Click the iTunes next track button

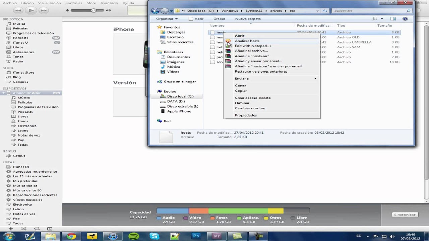coord(44,10)
